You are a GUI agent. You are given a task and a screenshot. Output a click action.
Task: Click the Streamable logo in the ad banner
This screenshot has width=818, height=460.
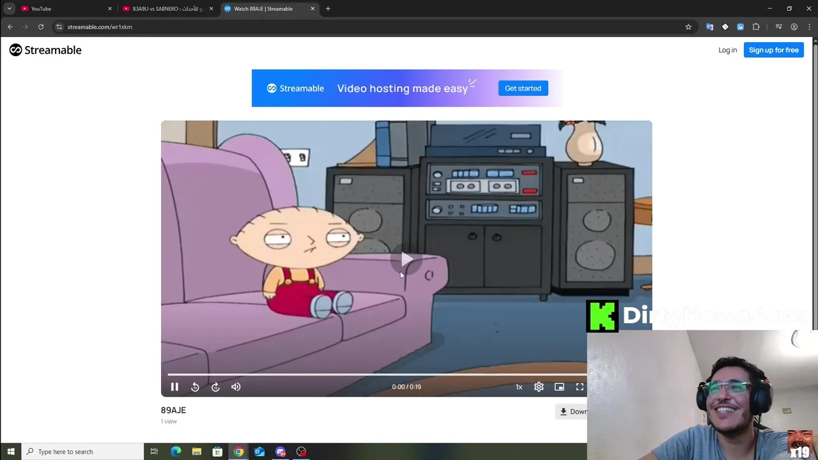[295, 88]
